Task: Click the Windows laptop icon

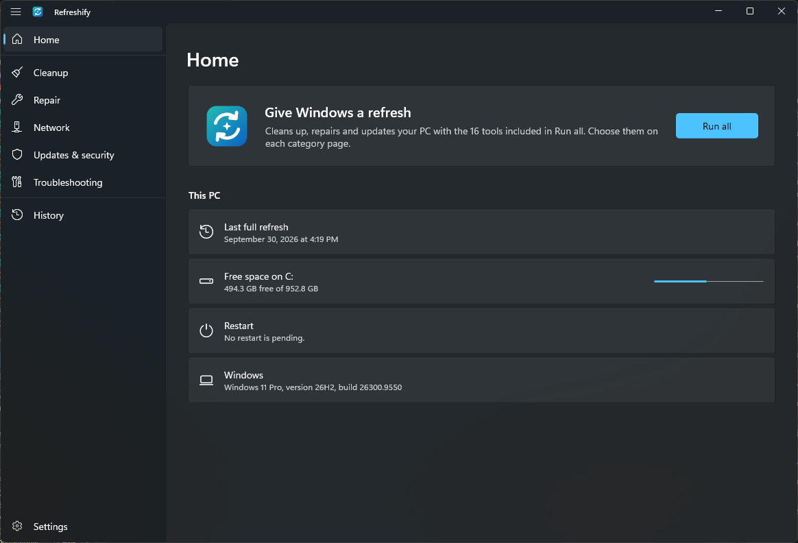Action: point(206,380)
